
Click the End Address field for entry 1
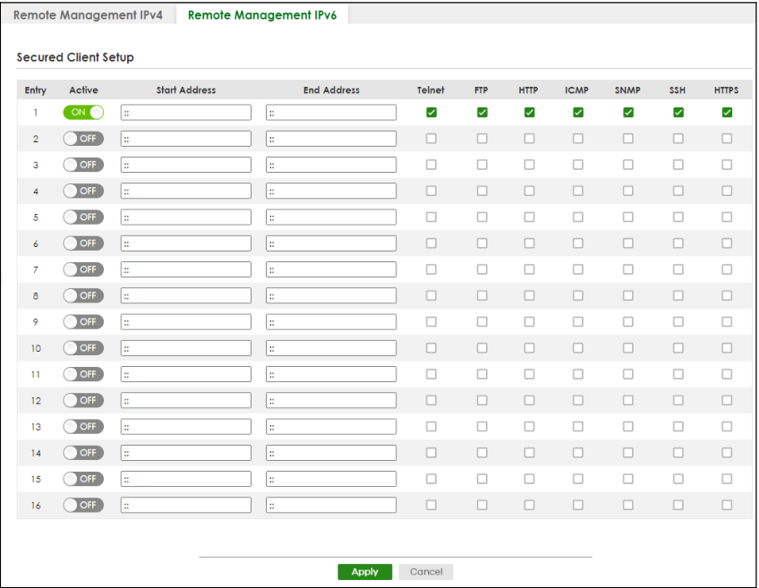[x=331, y=112]
